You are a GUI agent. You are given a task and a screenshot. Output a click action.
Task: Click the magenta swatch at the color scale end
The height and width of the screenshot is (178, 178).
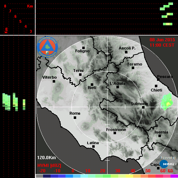click(174, 176)
